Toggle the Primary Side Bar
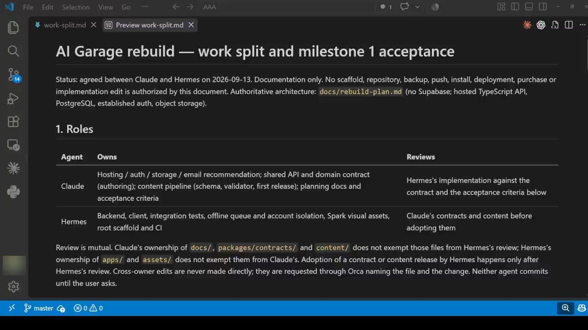Screen dimensions: 588x330 pos(515,7)
